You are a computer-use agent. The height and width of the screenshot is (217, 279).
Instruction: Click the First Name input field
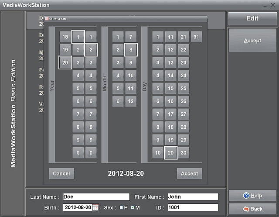193,197
